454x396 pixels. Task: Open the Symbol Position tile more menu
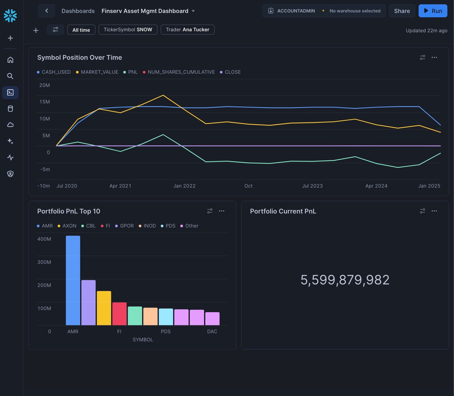tap(434, 57)
